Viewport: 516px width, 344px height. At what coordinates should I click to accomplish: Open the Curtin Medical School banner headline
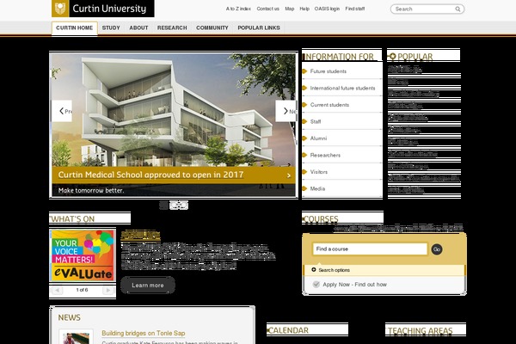[150, 175]
